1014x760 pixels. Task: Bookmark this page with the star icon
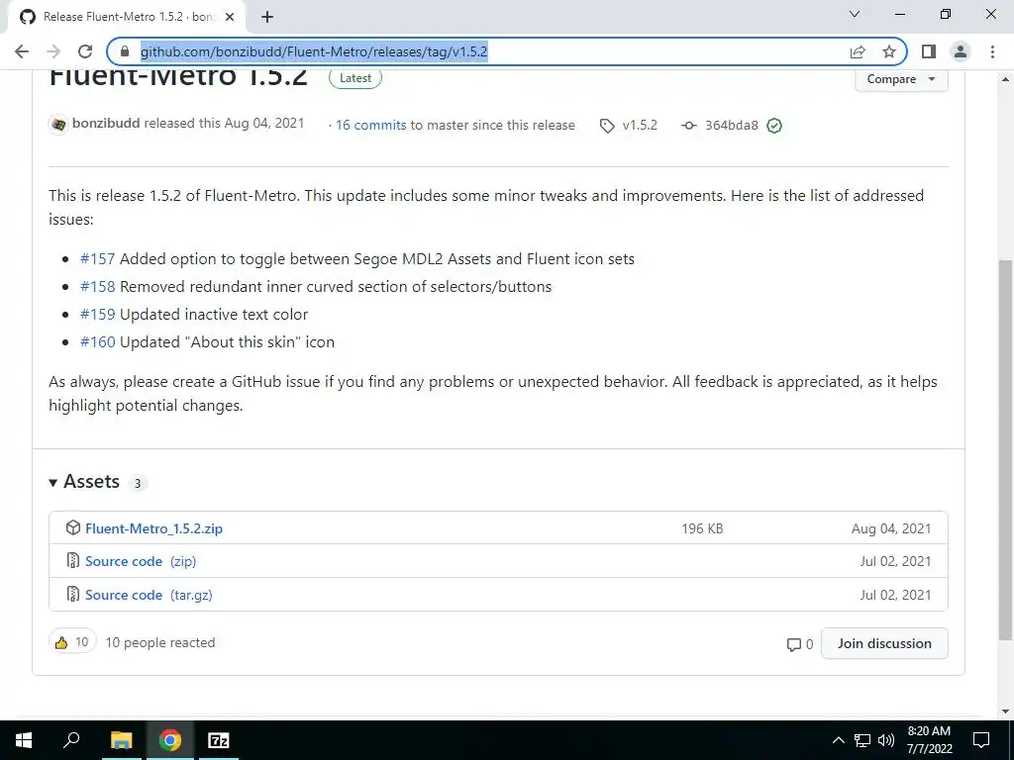(889, 51)
